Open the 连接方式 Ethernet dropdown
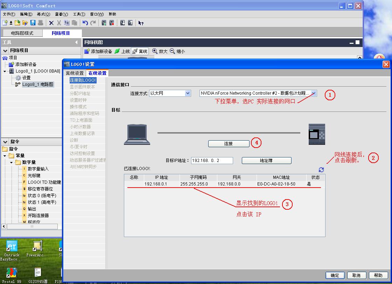 point(188,93)
